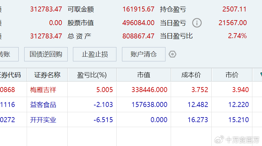Choose the 开开实业 holding row
Viewport: 262px width, 146px height.
coord(43,120)
